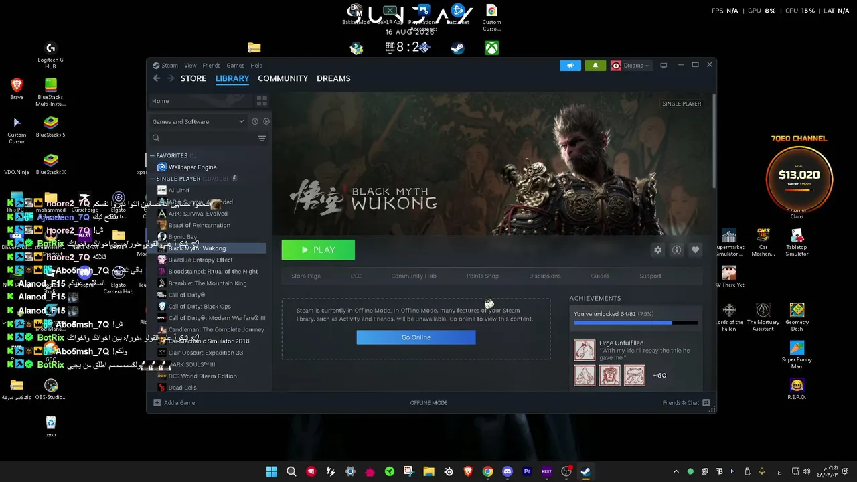This screenshot has width=857, height=482.
Task: Expand the Games and Software filter dropdown
Action: (x=198, y=121)
